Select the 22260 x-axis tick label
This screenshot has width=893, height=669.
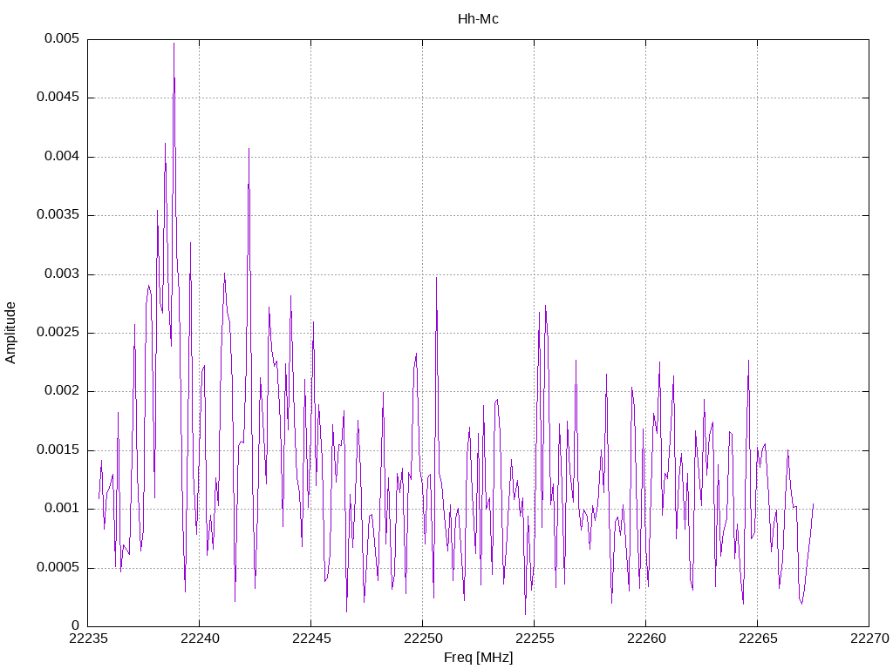click(645, 639)
